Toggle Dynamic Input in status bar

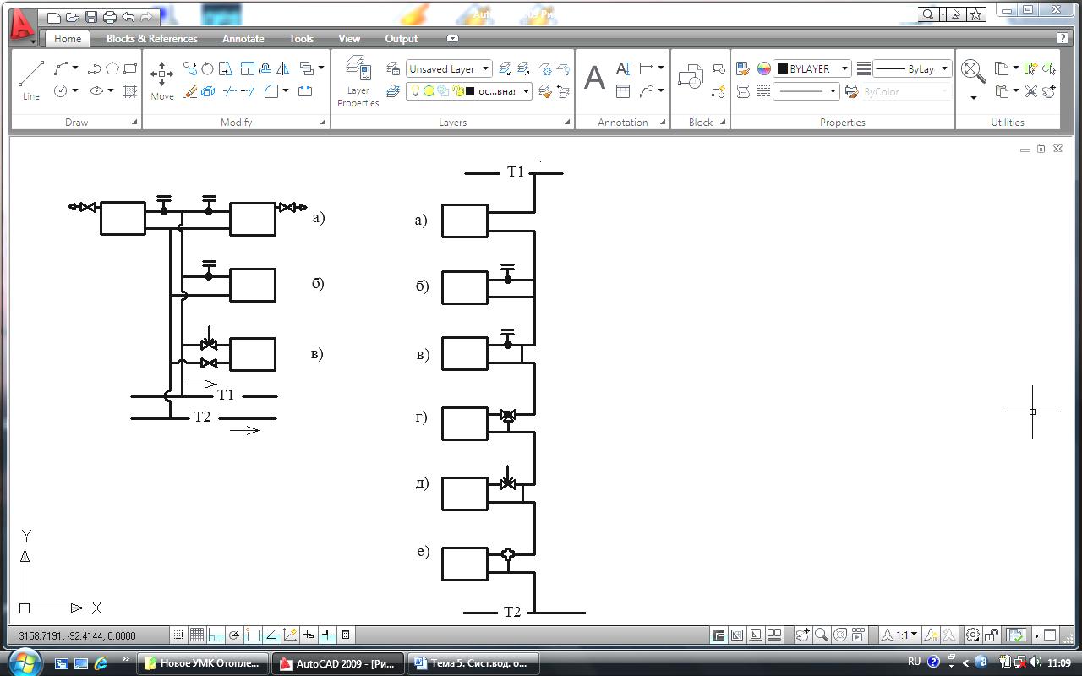point(309,635)
